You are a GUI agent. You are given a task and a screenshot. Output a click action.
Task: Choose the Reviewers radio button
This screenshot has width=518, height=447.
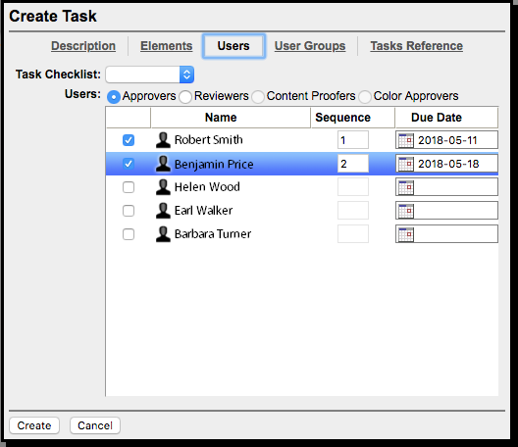click(185, 97)
